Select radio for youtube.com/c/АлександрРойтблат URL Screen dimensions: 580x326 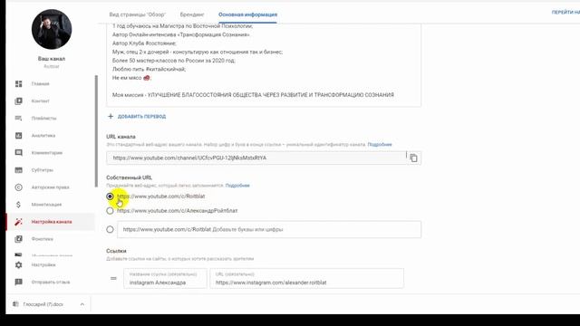pos(110,211)
